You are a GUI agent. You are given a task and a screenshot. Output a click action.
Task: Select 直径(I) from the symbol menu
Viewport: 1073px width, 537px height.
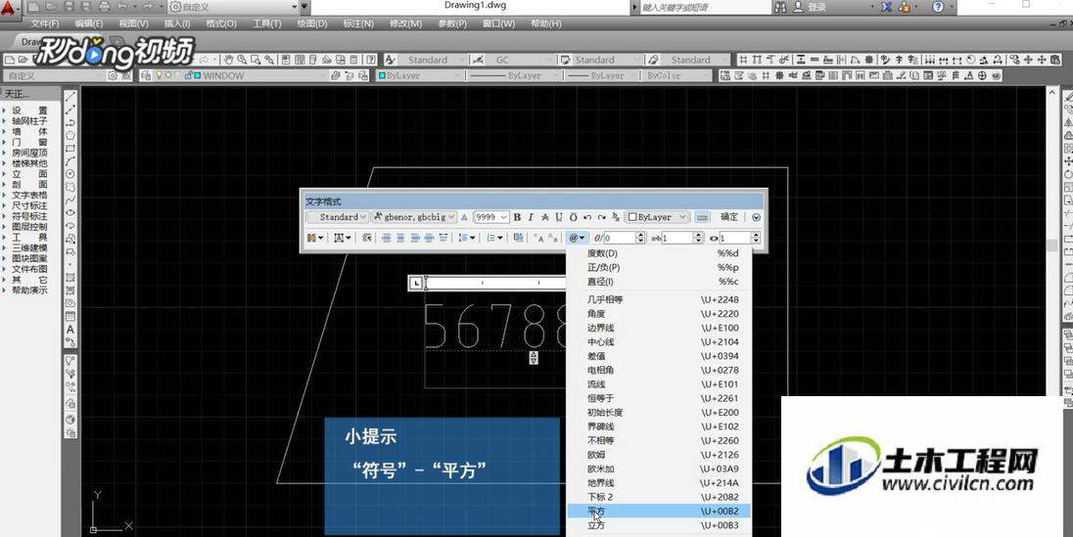[x=660, y=281]
